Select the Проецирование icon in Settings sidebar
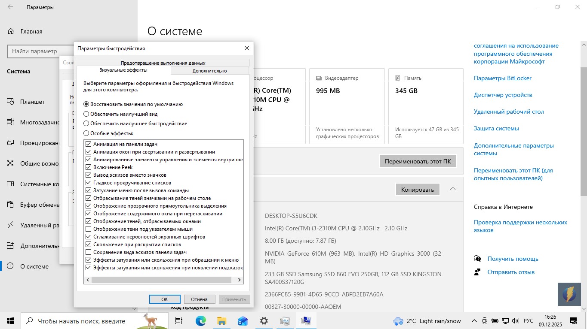The height and width of the screenshot is (329, 587). pos(11,143)
